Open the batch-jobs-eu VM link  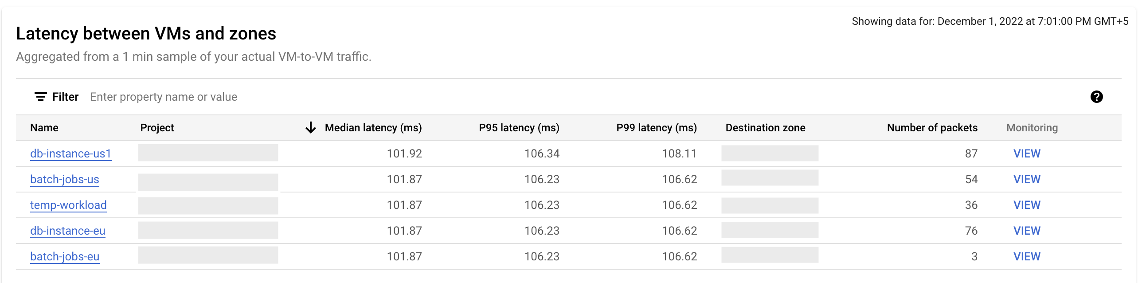coord(65,256)
